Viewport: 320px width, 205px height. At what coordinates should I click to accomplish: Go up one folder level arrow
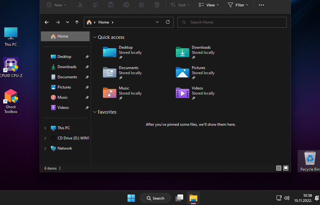[77, 22]
